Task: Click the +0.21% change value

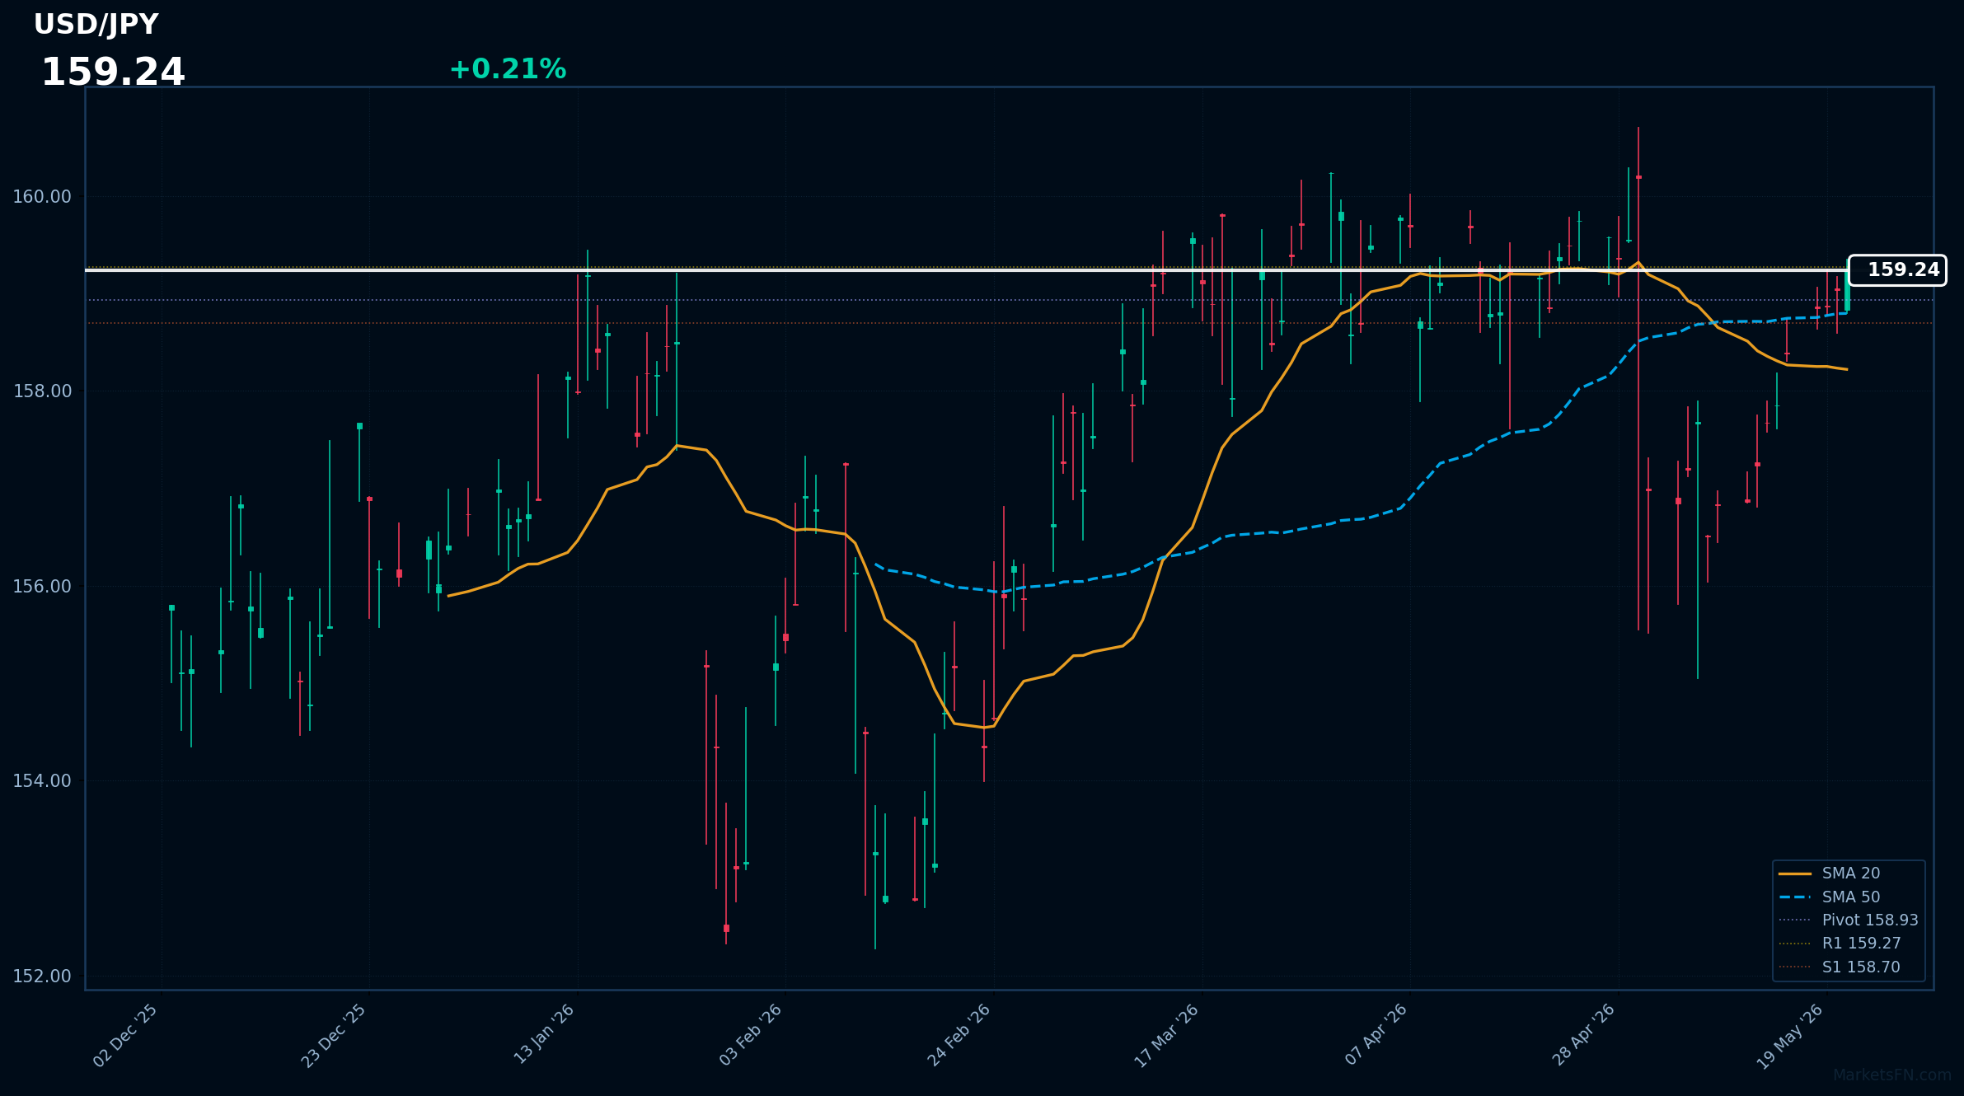Action: click(x=508, y=69)
